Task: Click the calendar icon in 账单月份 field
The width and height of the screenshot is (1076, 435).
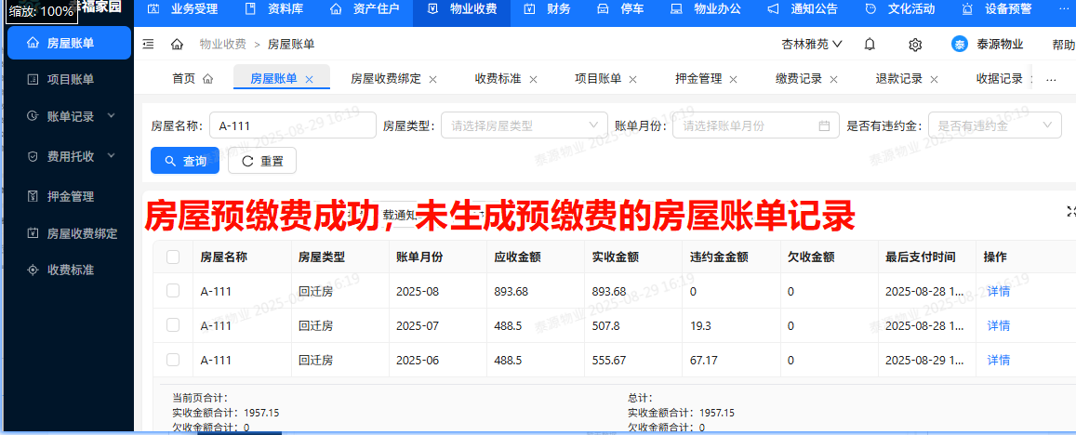Action: 824,125
